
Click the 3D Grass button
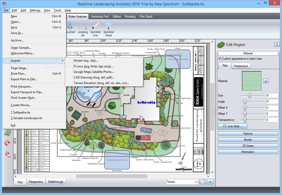click(248, 146)
